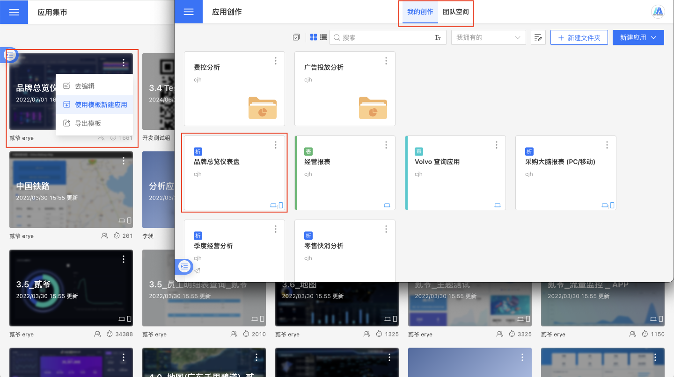674x377 pixels.
Task: Open the three-dot menu on 中国铁路 card
Action: point(124,161)
